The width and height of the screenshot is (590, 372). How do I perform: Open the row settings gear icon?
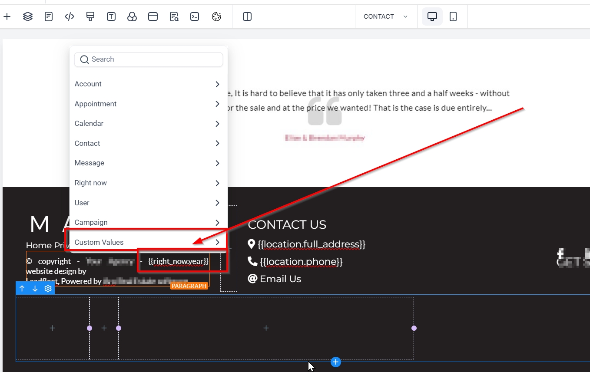coord(48,288)
